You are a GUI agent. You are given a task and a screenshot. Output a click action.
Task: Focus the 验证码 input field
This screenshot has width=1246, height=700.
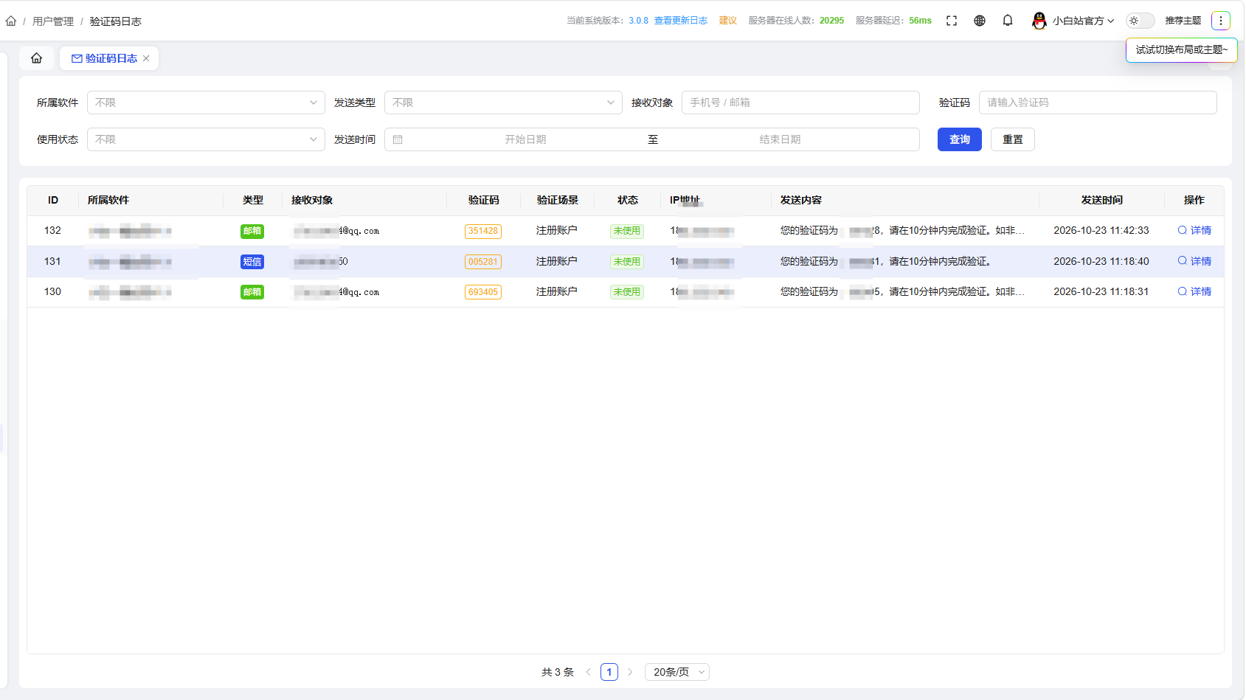[1098, 103]
